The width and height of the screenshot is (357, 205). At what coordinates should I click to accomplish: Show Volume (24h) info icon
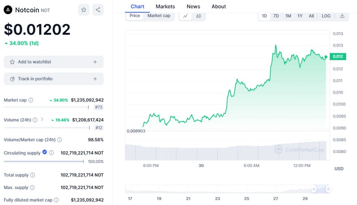(x=35, y=120)
